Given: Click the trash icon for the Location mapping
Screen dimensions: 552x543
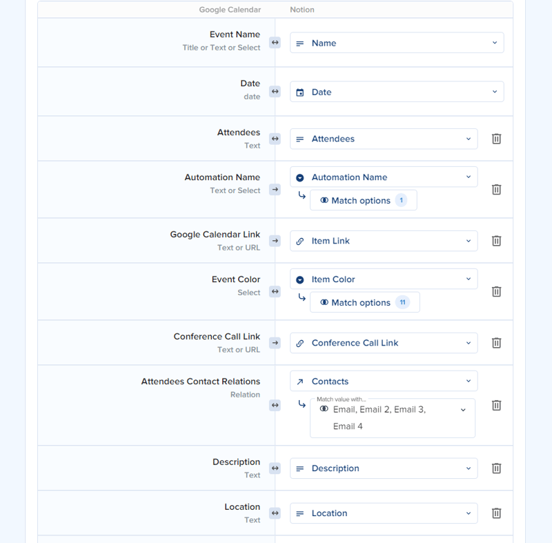Looking at the screenshot, I should pos(496,513).
